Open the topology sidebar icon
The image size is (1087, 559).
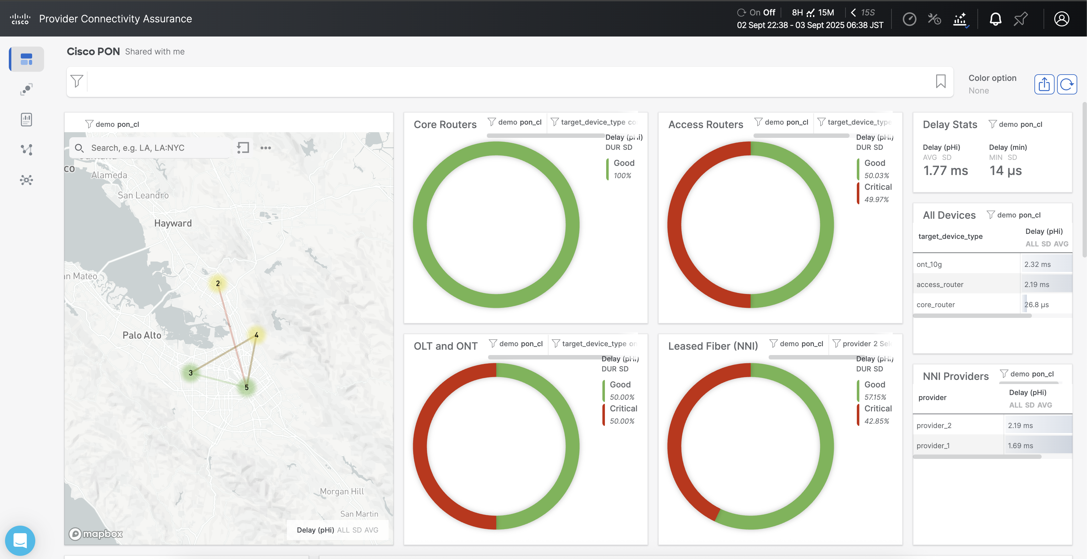[x=26, y=149]
